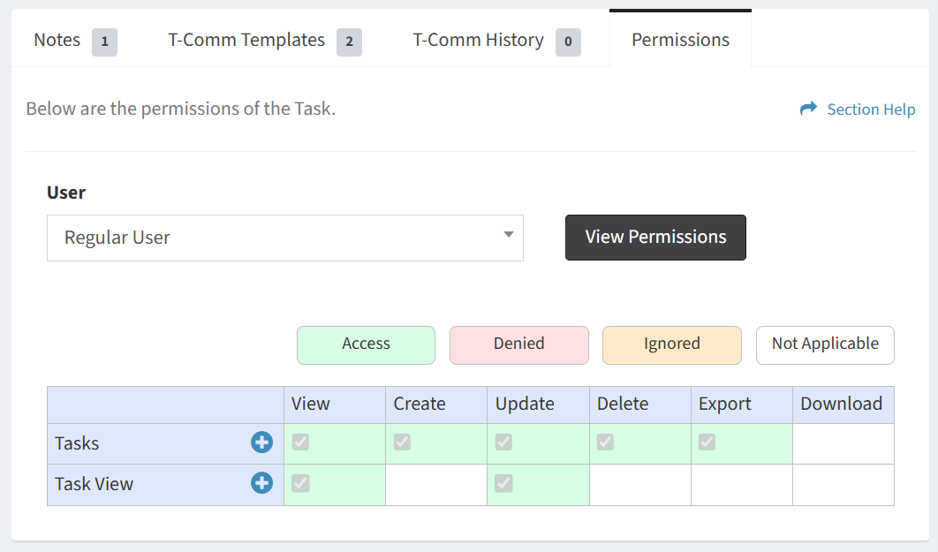The height and width of the screenshot is (552, 938).
Task: Toggle the Task View row View checkbox
Action: [x=300, y=483]
